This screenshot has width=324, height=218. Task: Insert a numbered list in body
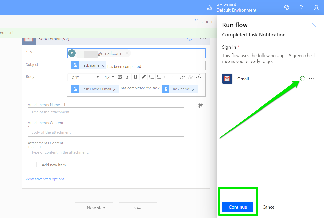[159, 77]
